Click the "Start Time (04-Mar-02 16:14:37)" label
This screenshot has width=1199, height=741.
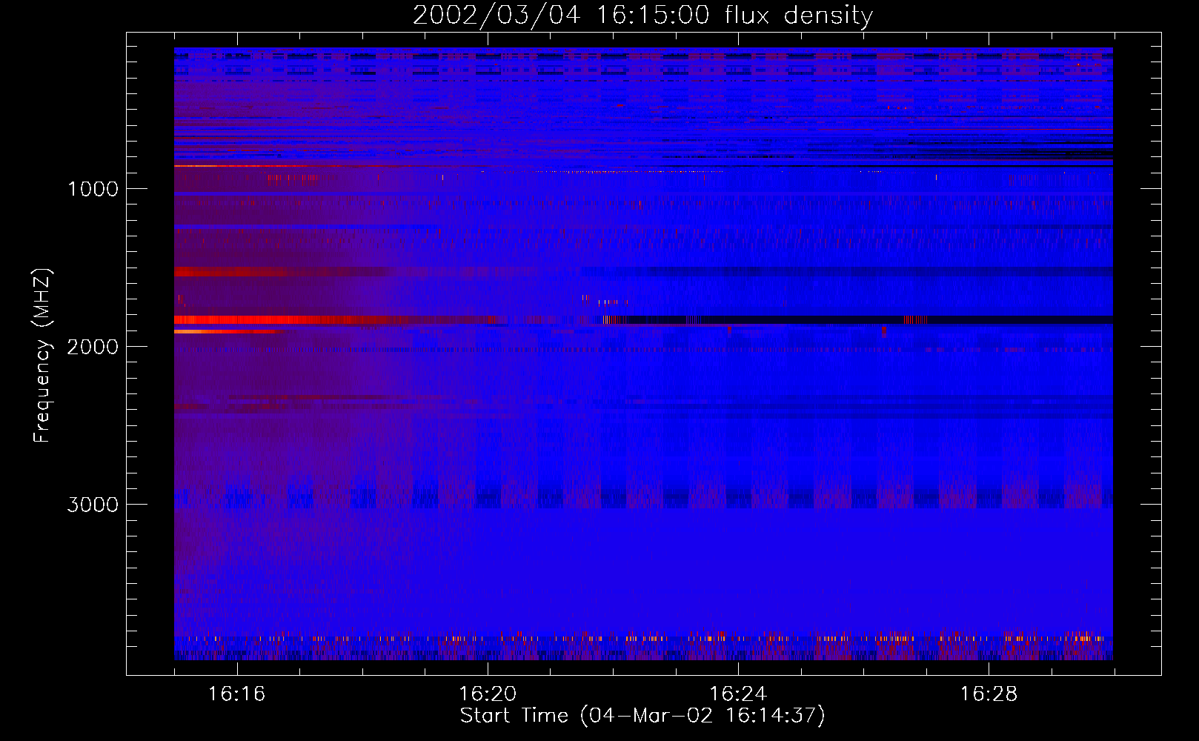pos(642,716)
